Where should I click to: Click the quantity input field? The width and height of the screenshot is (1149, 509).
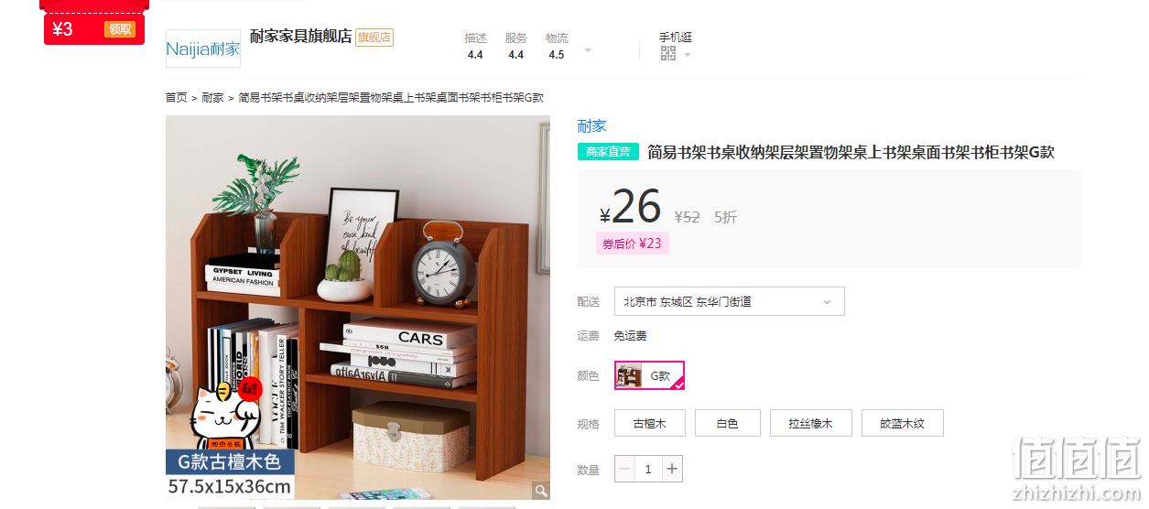(648, 469)
